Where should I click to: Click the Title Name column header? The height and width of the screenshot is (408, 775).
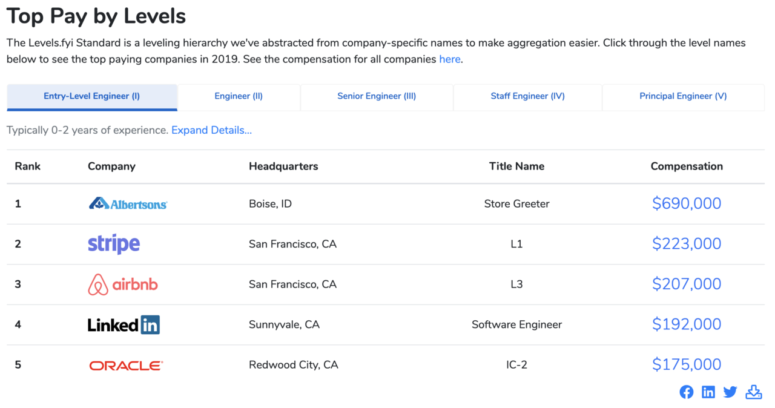(x=516, y=166)
